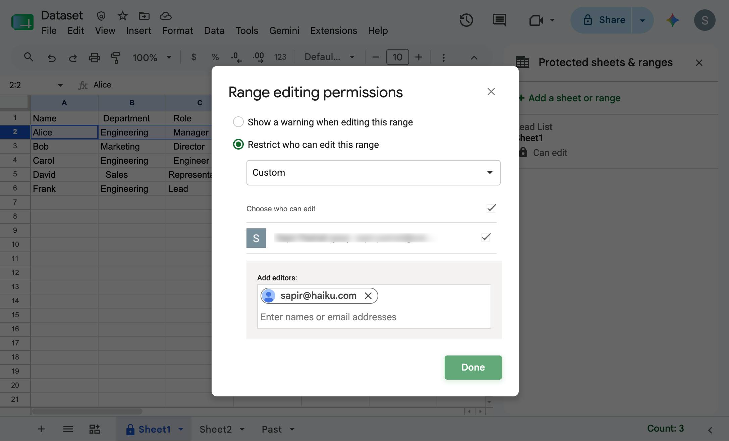Open account avatar S
The image size is (729, 441).
[x=705, y=20]
